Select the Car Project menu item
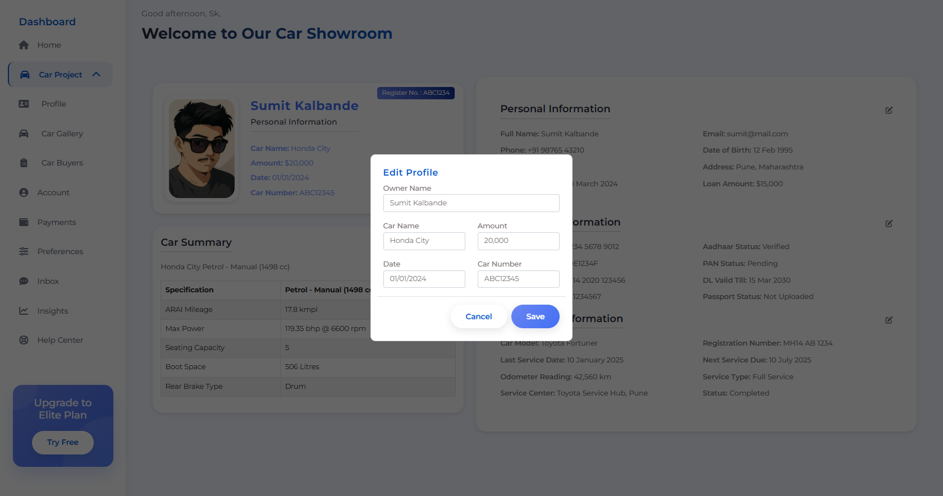Viewport: 943px width, 496px height. click(x=60, y=75)
